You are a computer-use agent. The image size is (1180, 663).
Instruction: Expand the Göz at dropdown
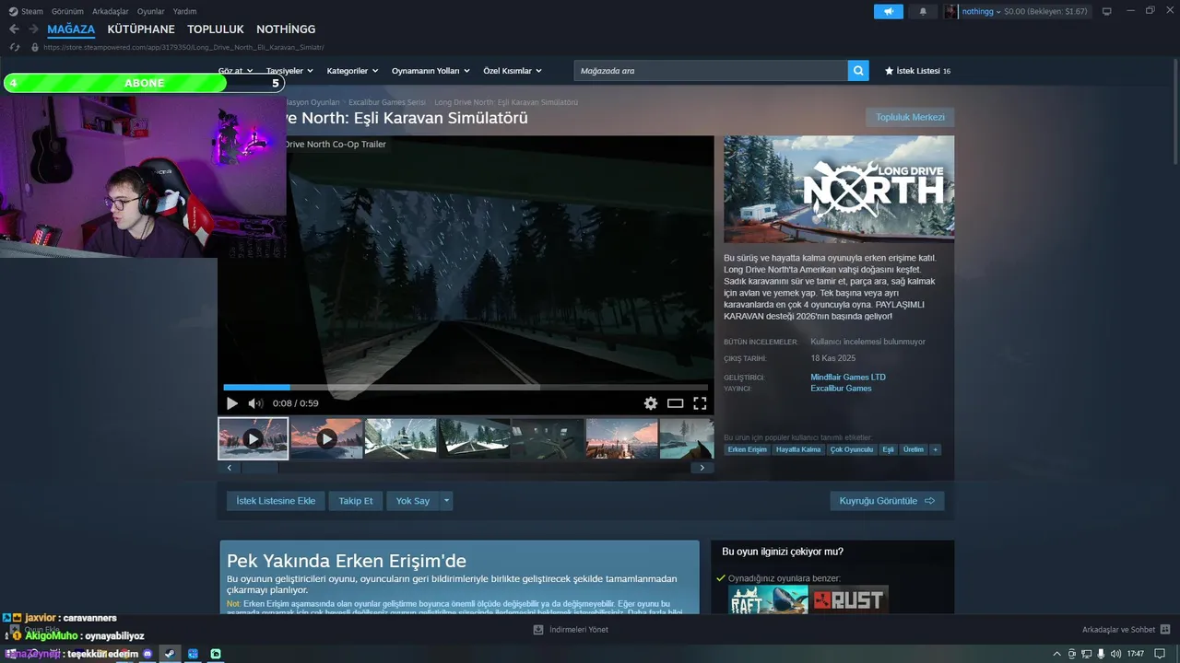235,71
